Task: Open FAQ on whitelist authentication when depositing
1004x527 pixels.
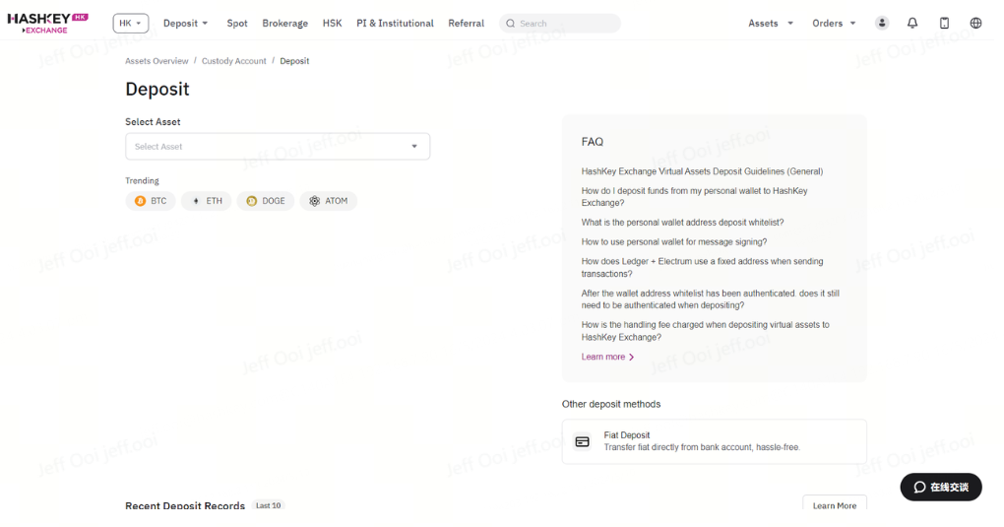Action: (x=710, y=299)
